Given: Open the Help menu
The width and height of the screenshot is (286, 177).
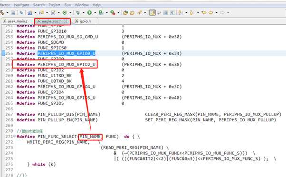Looking at the screenshot, I should tap(96, 5).
